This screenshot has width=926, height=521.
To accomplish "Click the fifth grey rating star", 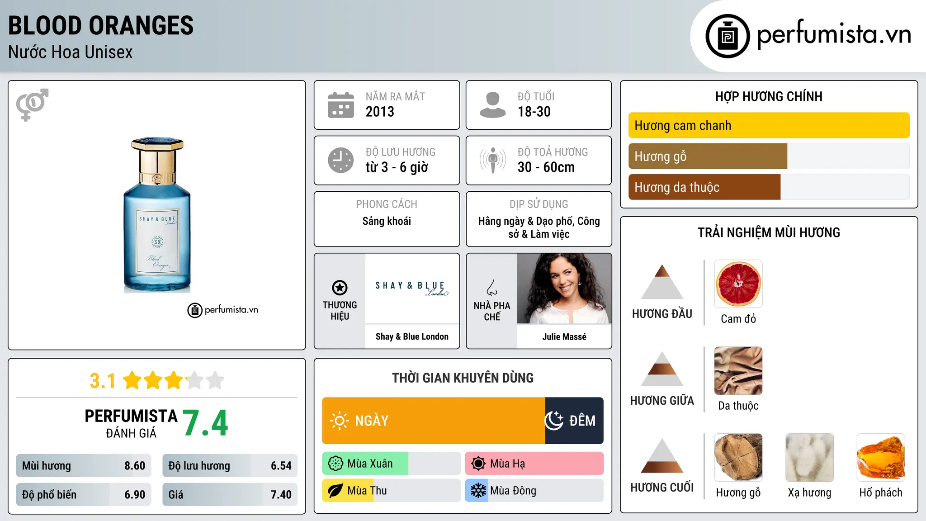I will tap(215, 380).
